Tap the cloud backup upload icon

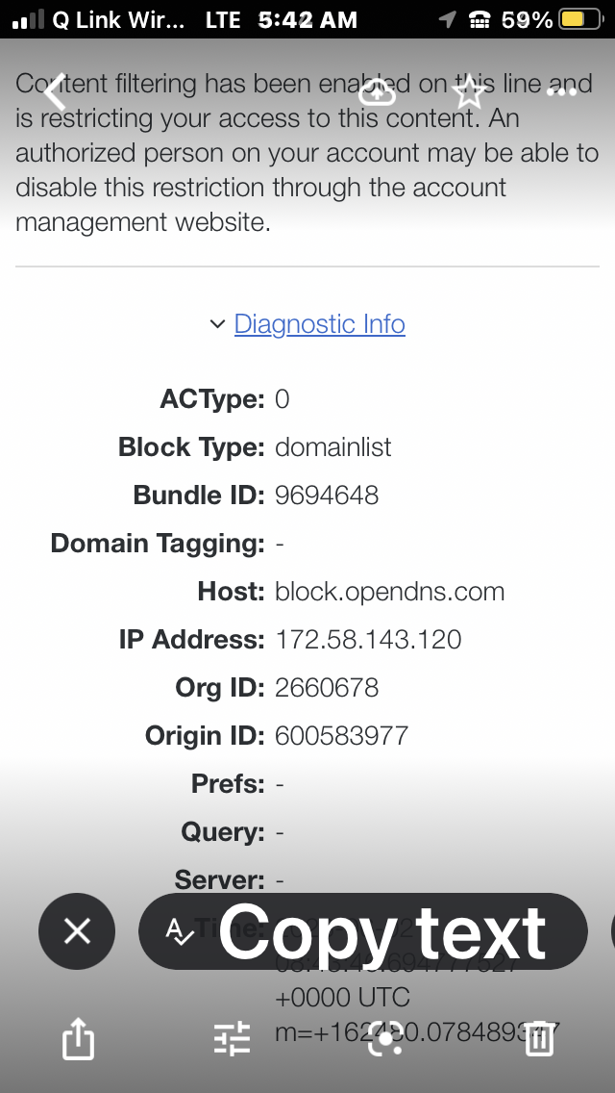coord(377,93)
